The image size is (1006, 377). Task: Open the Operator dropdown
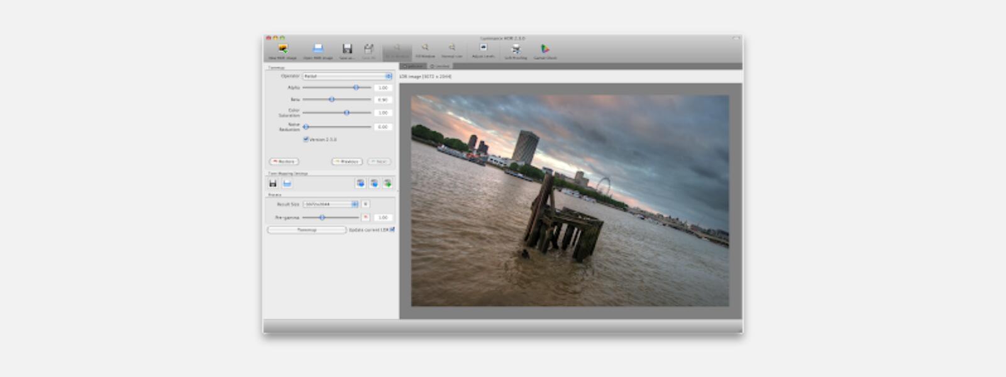coord(347,76)
